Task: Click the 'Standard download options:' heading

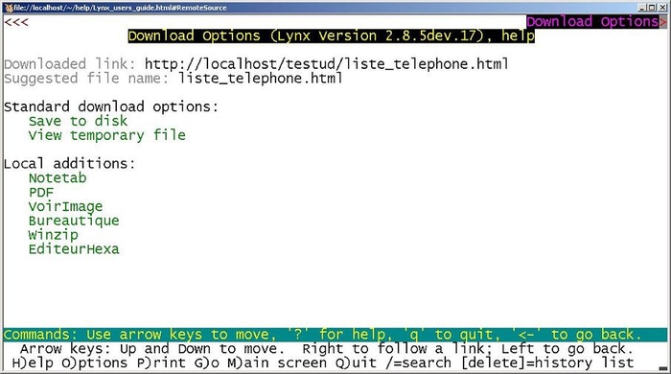Action: tap(111, 106)
